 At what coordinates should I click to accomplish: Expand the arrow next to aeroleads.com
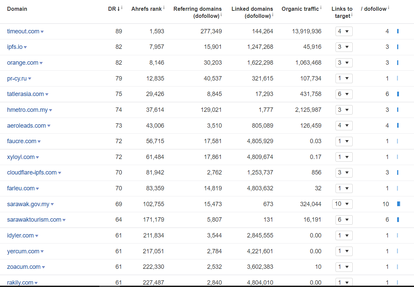(x=49, y=126)
